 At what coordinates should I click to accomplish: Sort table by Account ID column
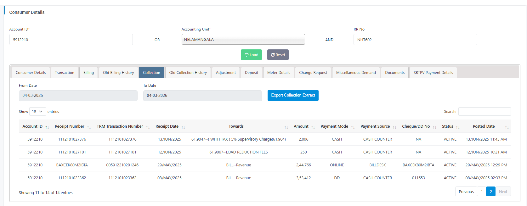32,126
